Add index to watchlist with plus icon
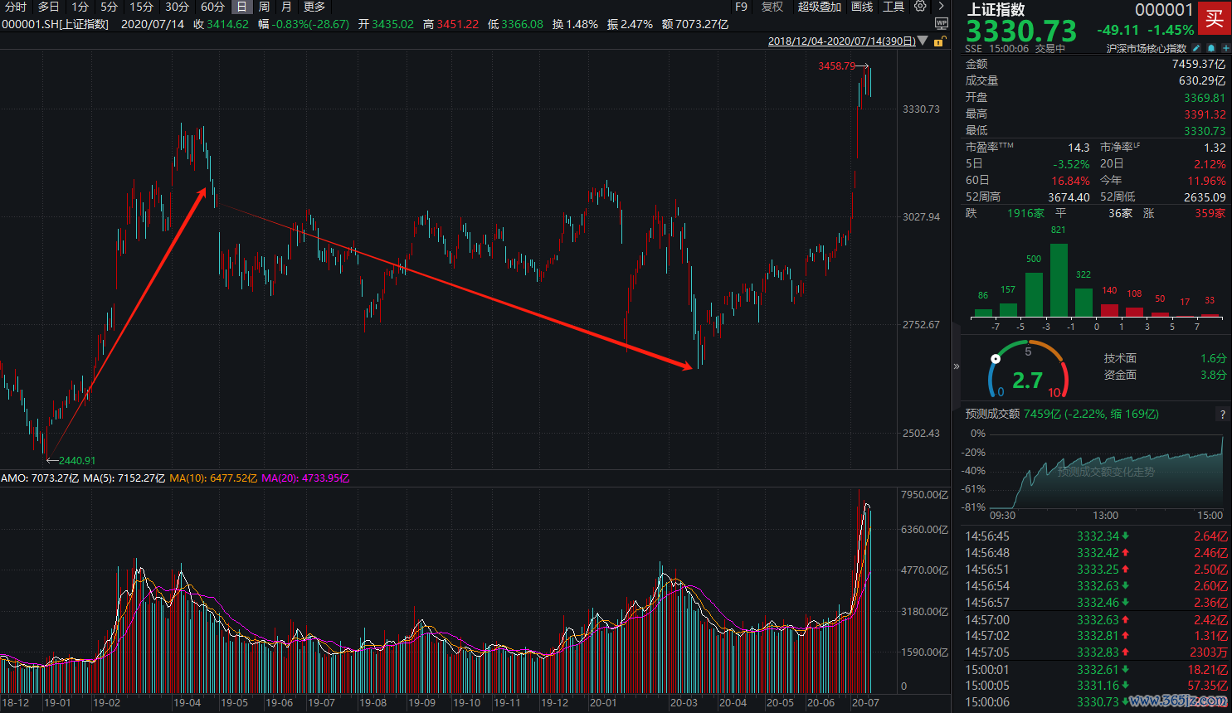Image resolution: width=1232 pixels, height=713 pixels. click(x=1225, y=48)
